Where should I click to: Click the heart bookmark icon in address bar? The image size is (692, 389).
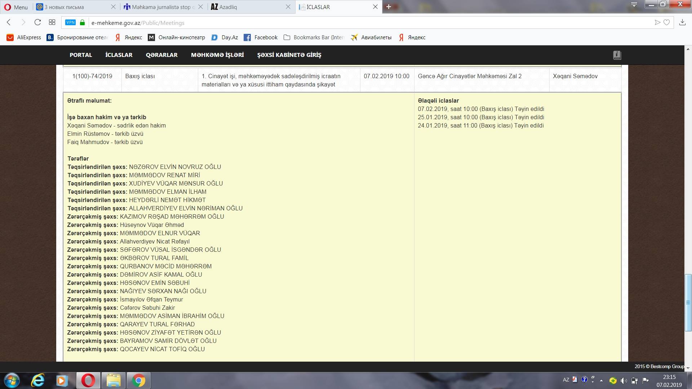[x=667, y=22]
